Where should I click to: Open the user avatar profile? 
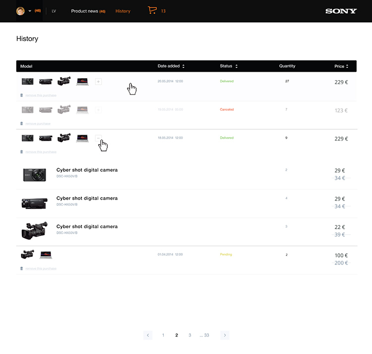click(x=20, y=11)
